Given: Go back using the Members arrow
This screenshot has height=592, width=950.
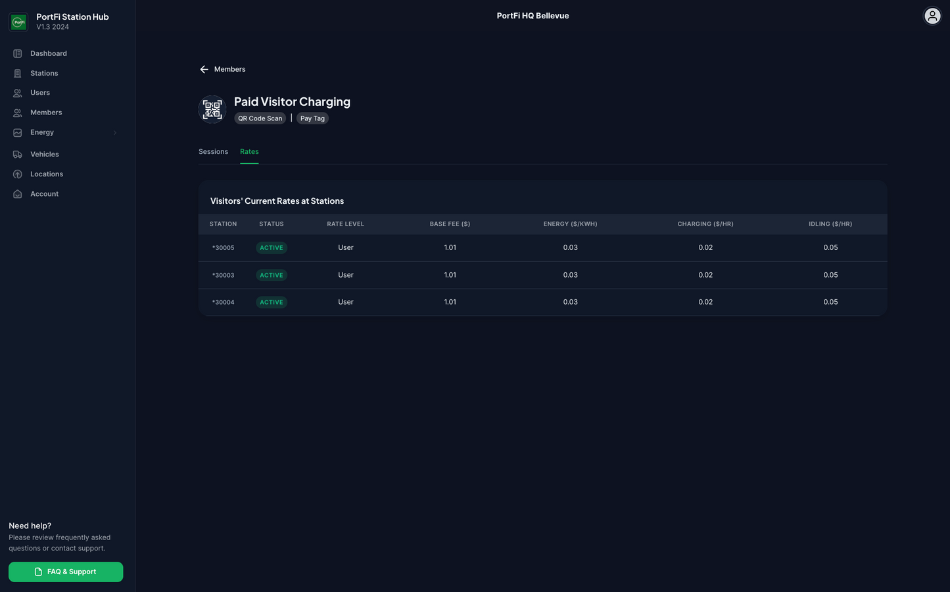Looking at the screenshot, I should pyautogui.click(x=204, y=69).
